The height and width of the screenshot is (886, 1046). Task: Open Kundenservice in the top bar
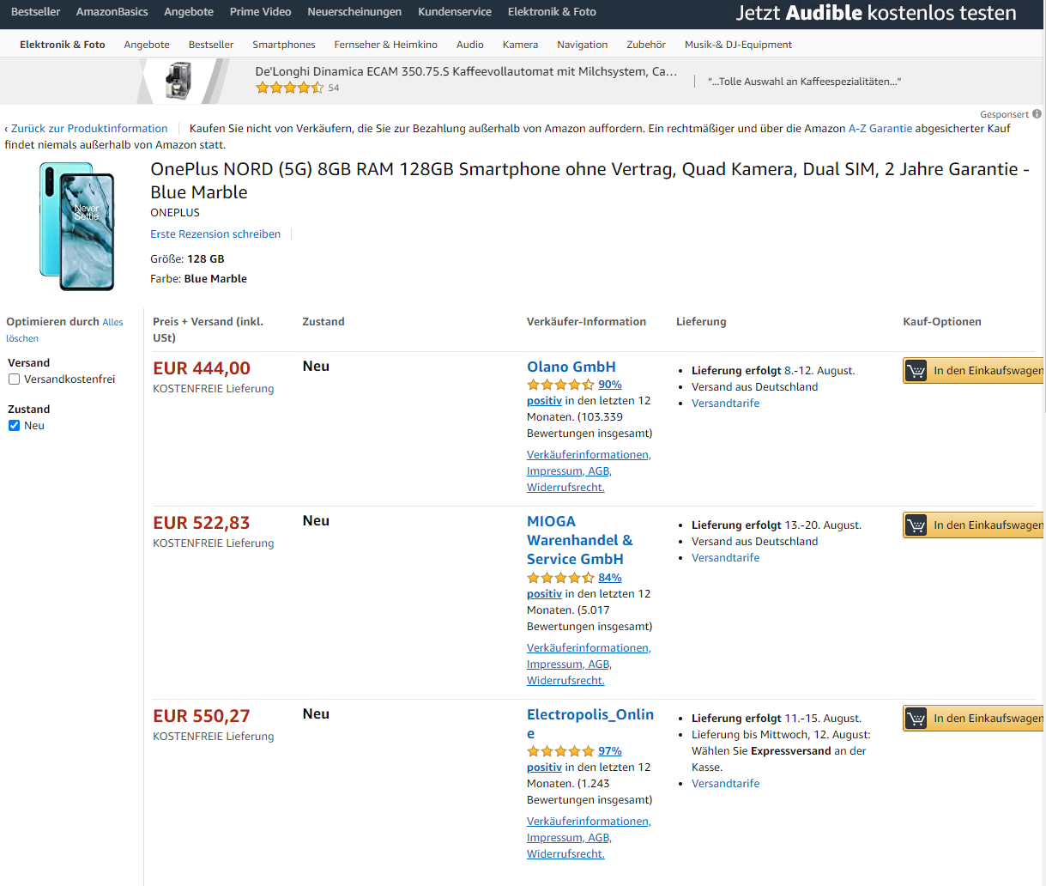455,12
